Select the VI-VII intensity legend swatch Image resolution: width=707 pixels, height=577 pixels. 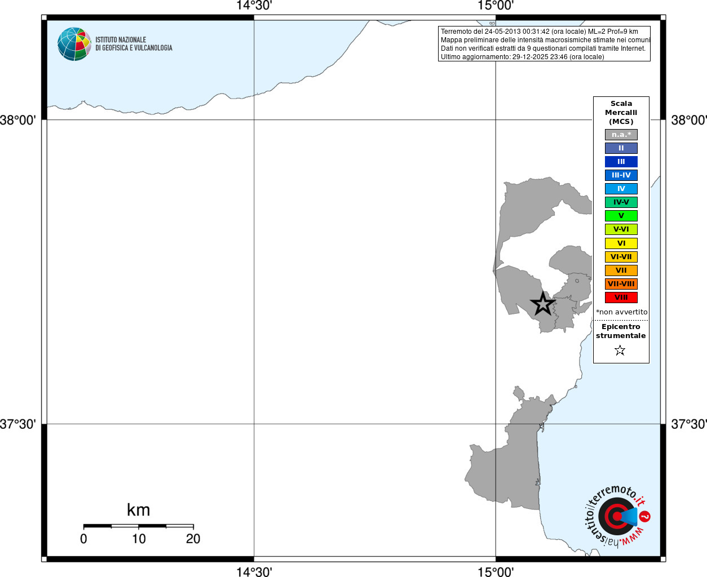point(621,257)
